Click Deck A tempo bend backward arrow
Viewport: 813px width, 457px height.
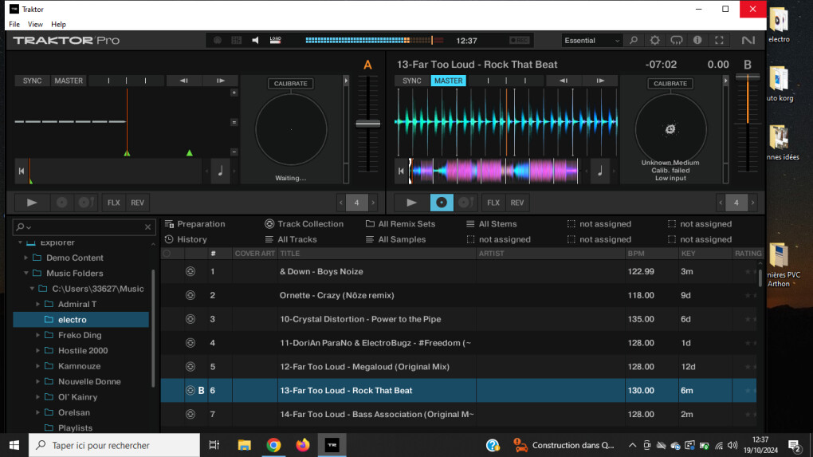[x=184, y=81]
